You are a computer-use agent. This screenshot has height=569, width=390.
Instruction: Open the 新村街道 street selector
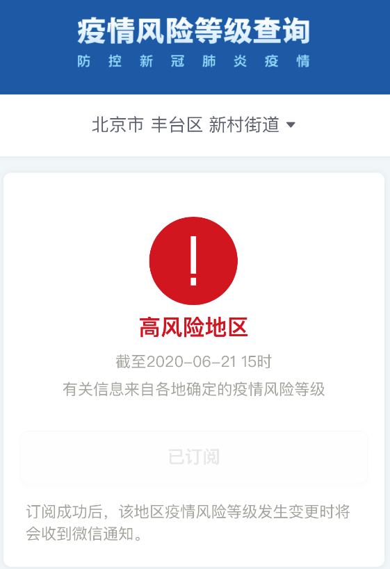coord(244,124)
